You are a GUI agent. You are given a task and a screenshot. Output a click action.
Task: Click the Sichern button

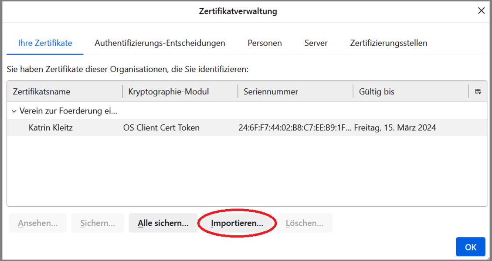[98, 223]
